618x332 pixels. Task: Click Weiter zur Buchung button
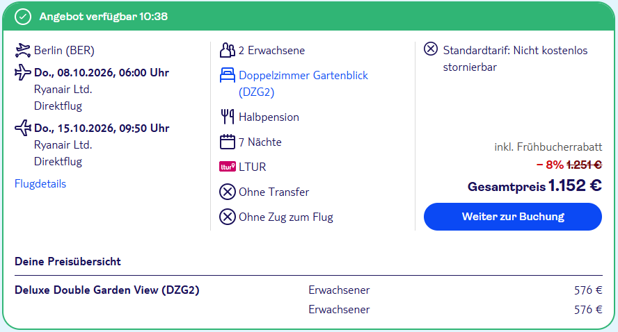coord(513,217)
